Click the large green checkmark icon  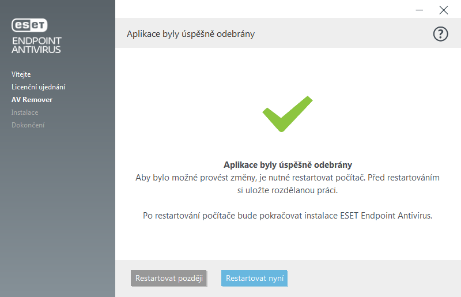(x=287, y=113)
